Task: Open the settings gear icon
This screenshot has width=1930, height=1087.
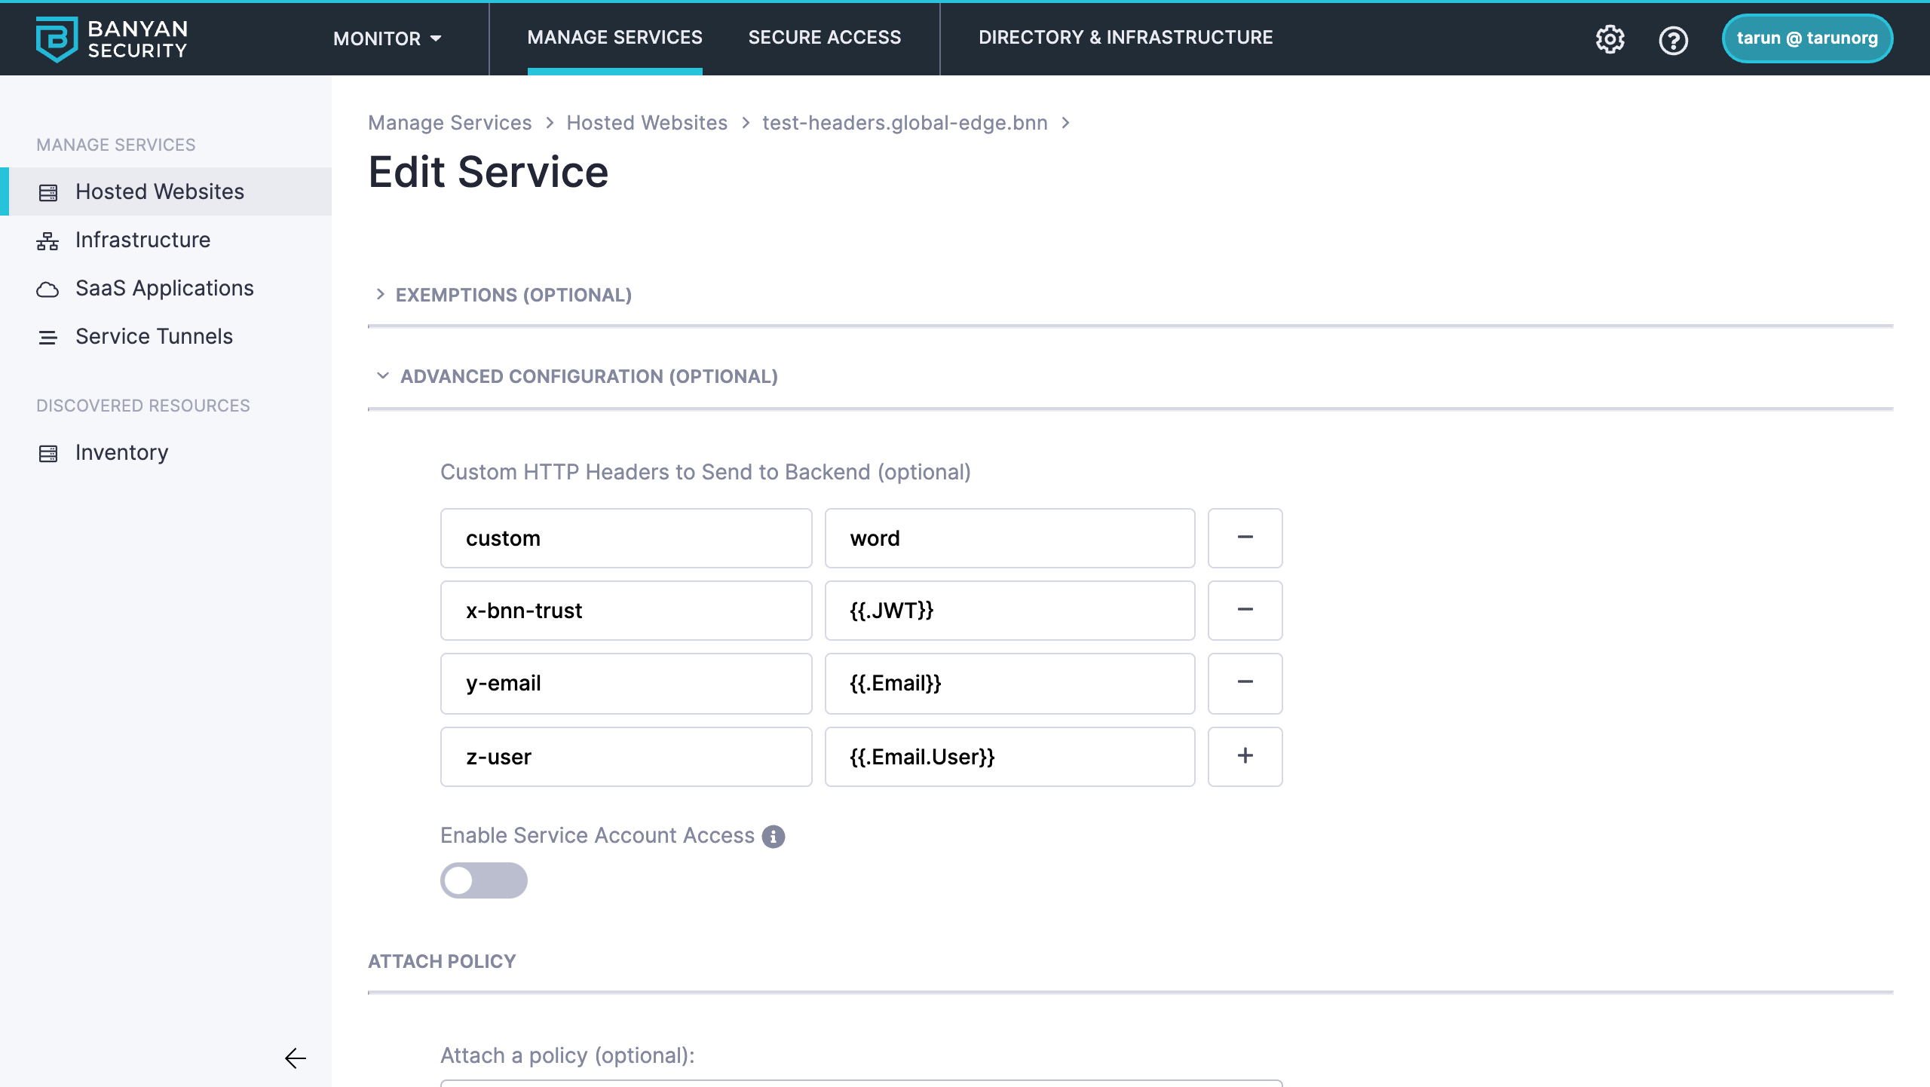Action: [x=1610, y=39]
